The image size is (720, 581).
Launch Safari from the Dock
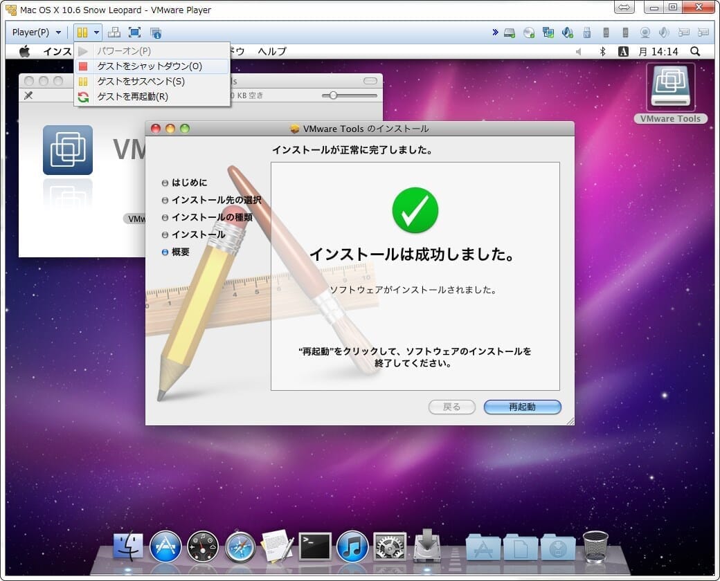(x=240, y=546)
